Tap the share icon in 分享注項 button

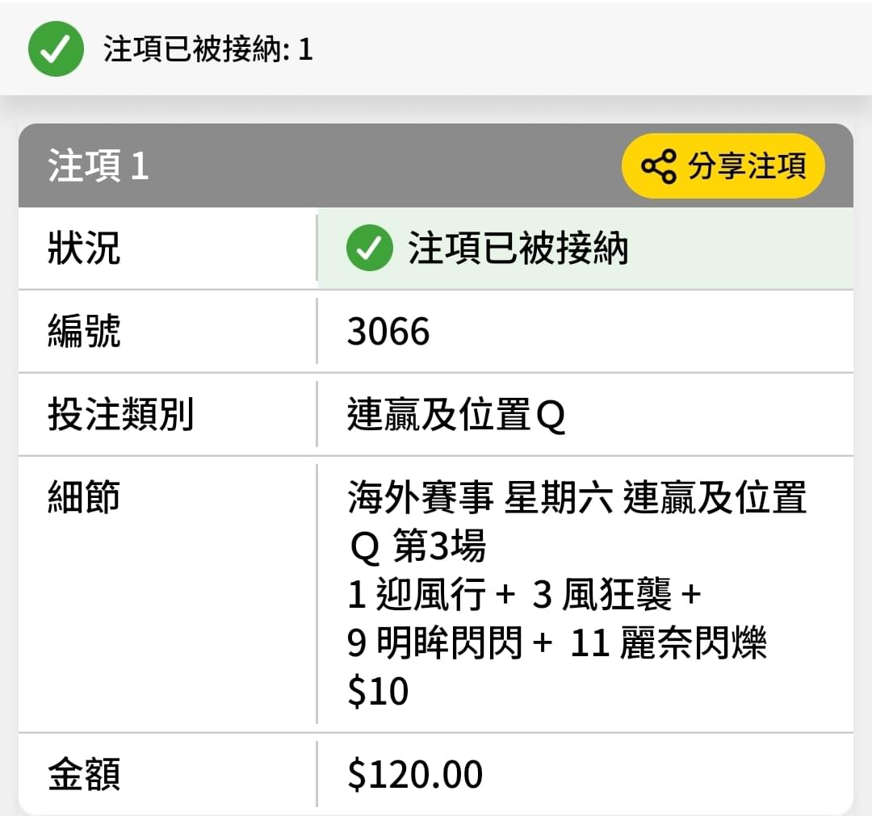659,166
